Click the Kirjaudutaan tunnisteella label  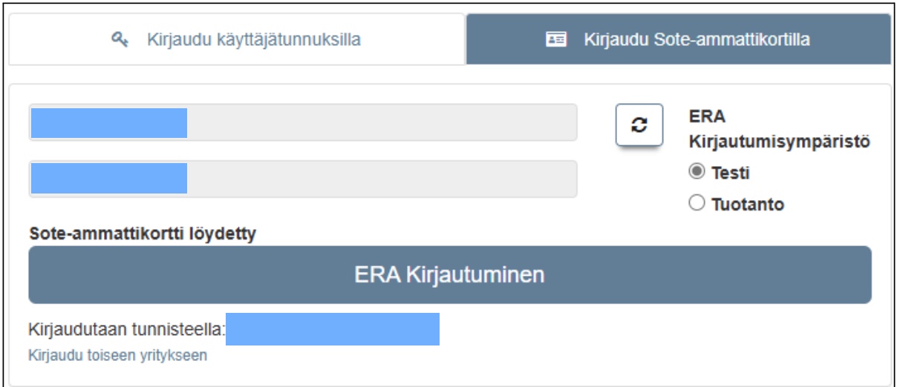click(126, 329)
